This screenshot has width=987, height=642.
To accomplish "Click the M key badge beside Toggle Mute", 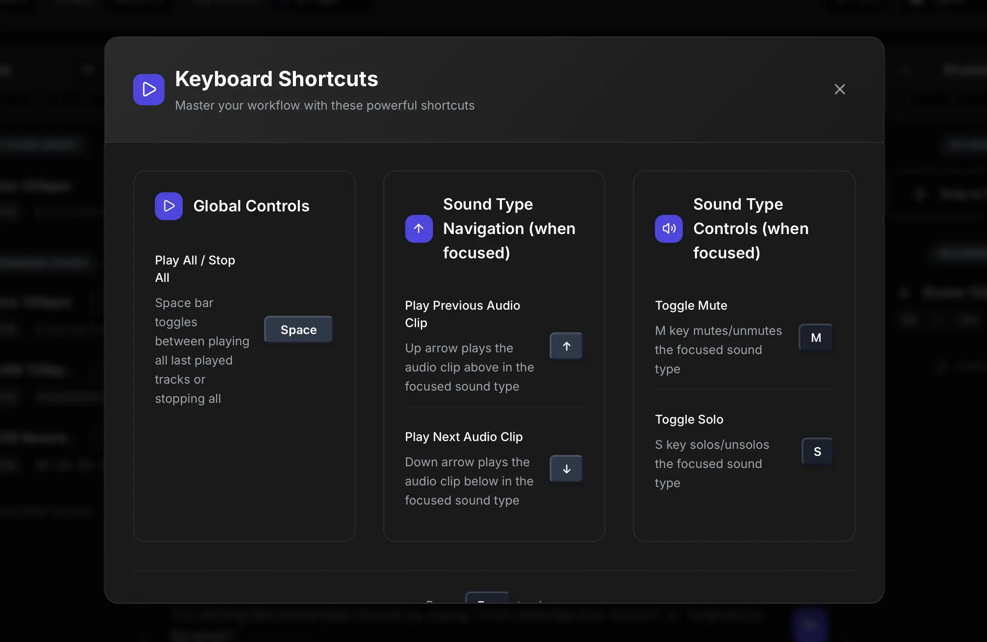I will (816, 337).
